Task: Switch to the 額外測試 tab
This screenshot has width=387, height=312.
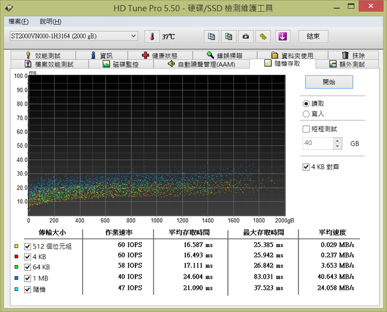Action: click(347, 64)
